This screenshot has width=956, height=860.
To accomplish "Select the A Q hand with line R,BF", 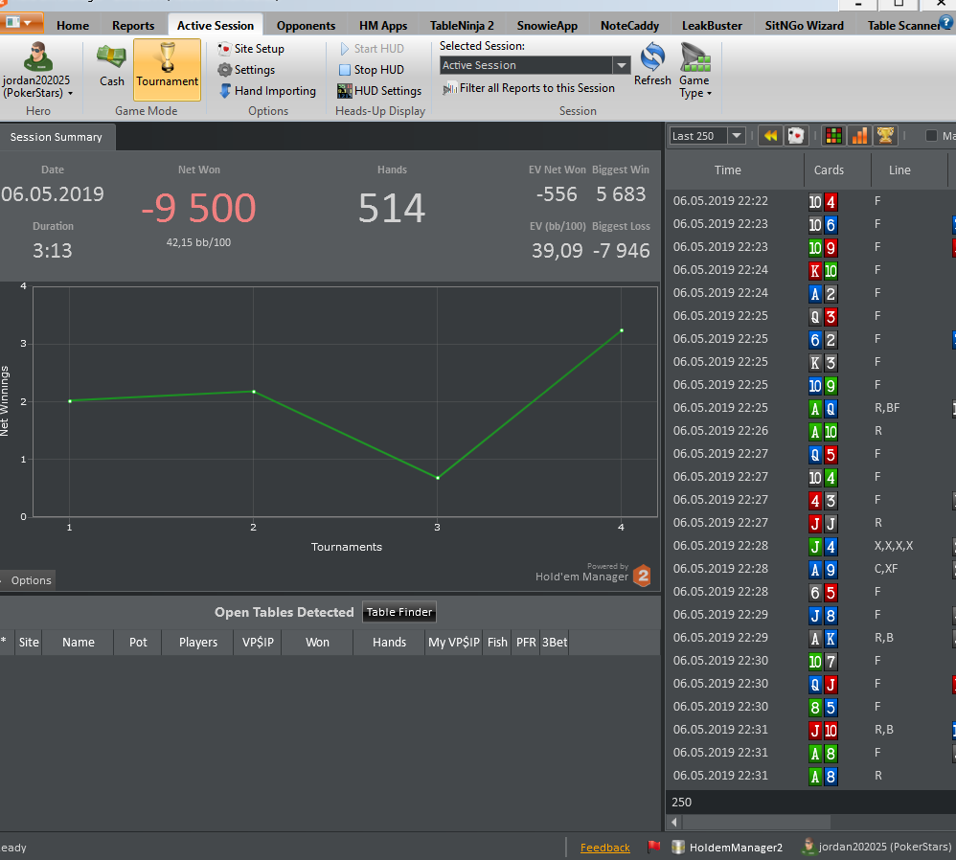I will 810,408.
